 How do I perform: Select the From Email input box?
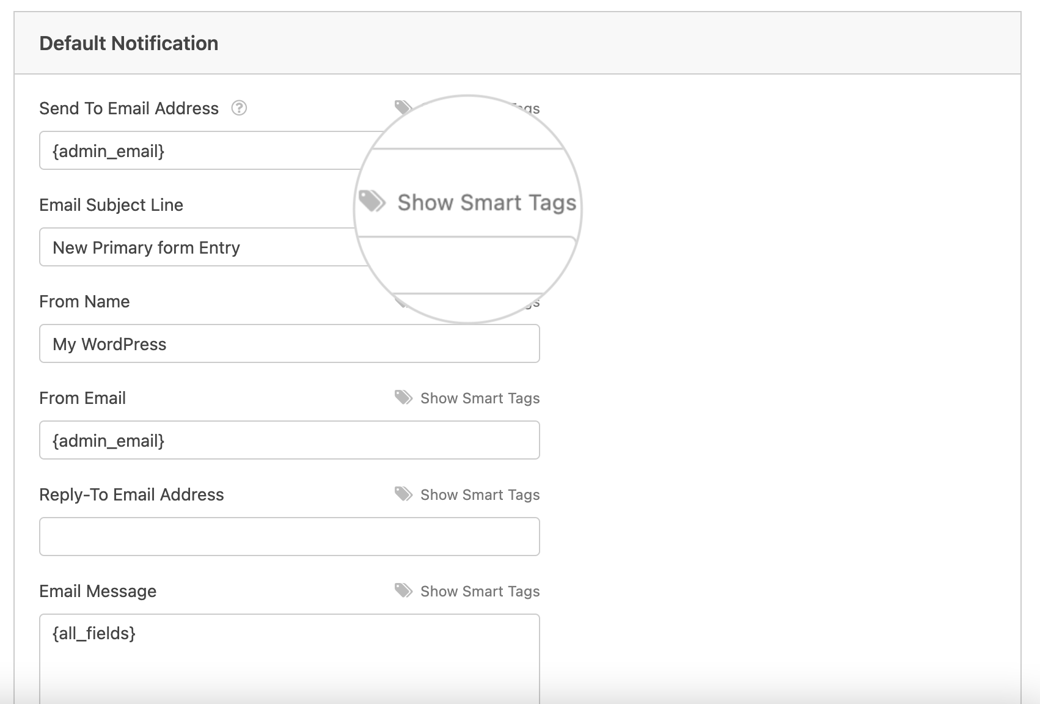(290, 440)
